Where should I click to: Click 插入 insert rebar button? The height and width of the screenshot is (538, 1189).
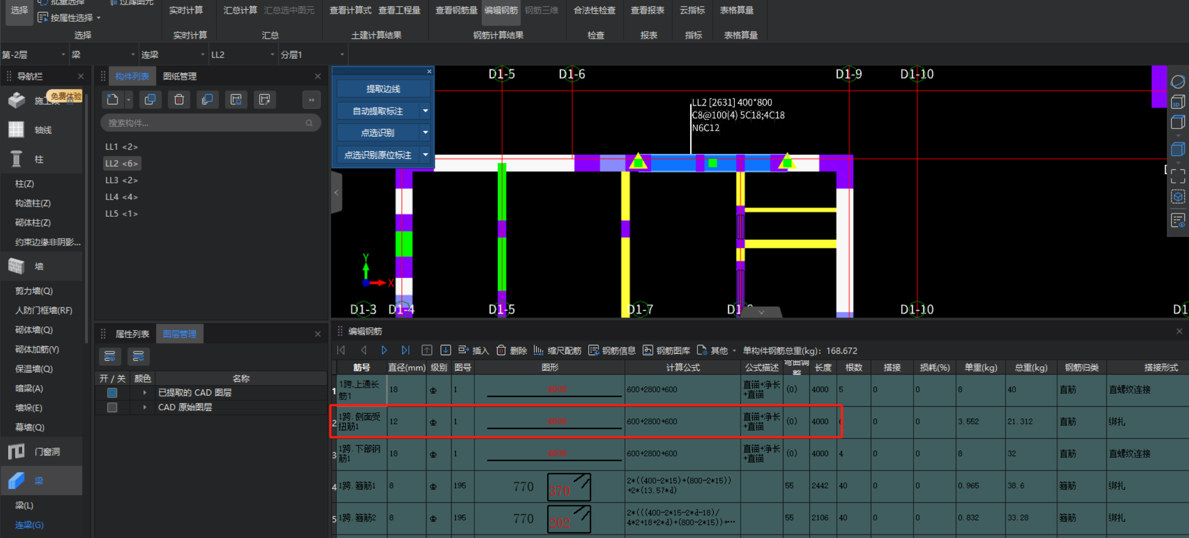(473, 350)
